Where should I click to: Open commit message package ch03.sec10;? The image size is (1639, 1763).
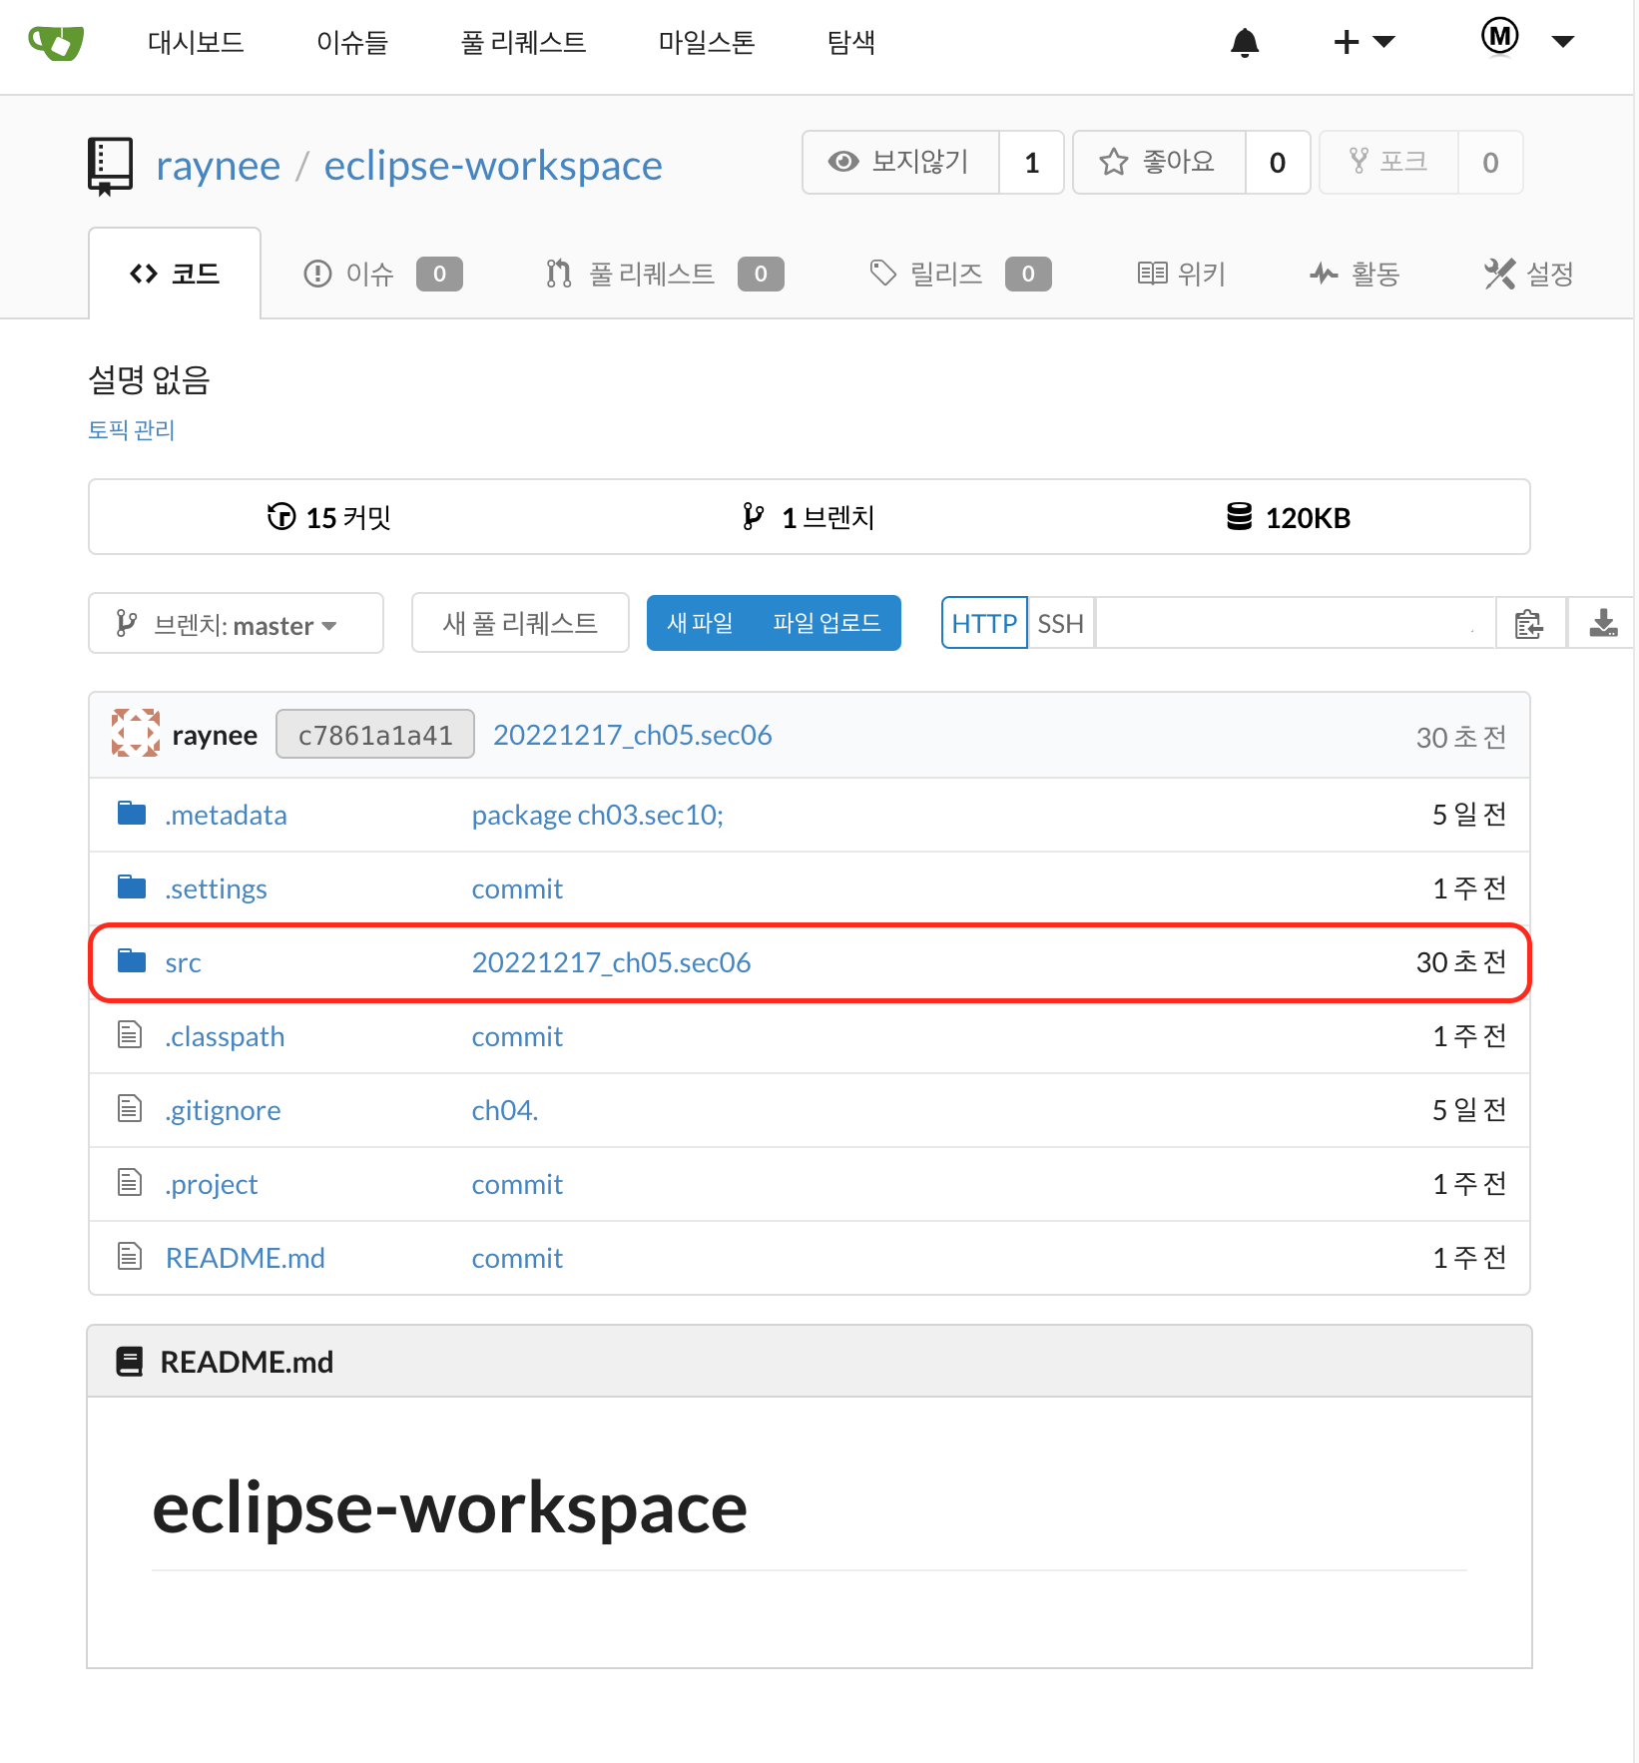pyautogui.click(x=597, y=816)
